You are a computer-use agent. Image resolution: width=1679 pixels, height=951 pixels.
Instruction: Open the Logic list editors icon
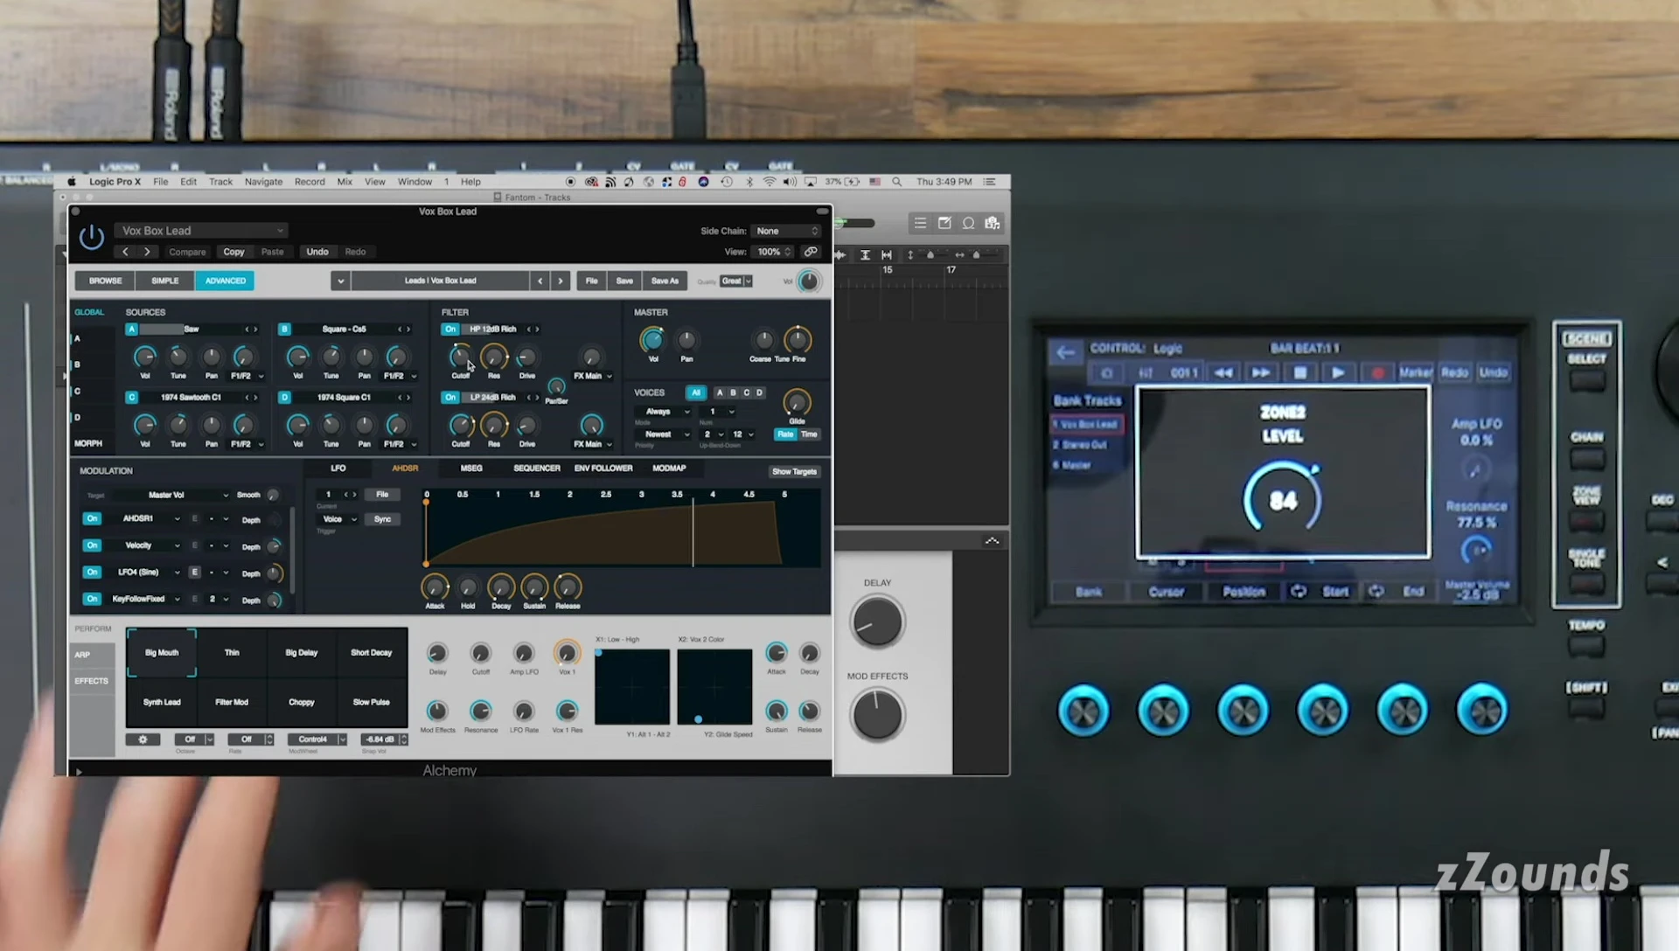click(x=920, y=224)
